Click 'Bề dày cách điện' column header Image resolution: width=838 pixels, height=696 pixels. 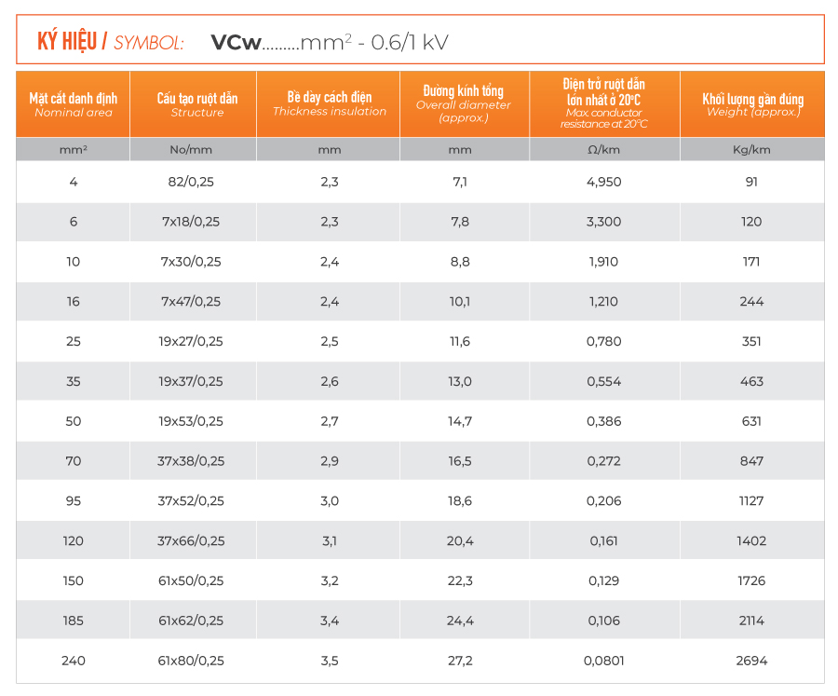pyautogui.click(x=330, y=102)
